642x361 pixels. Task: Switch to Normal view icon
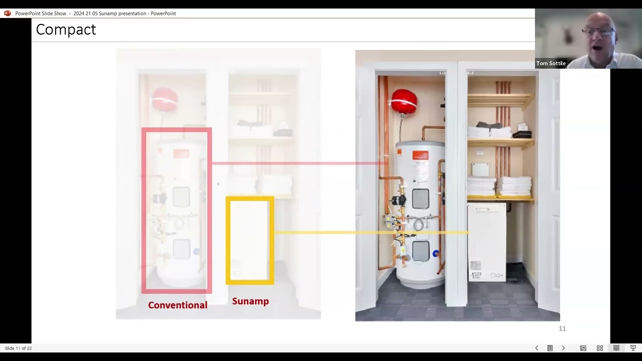[583, 348]
